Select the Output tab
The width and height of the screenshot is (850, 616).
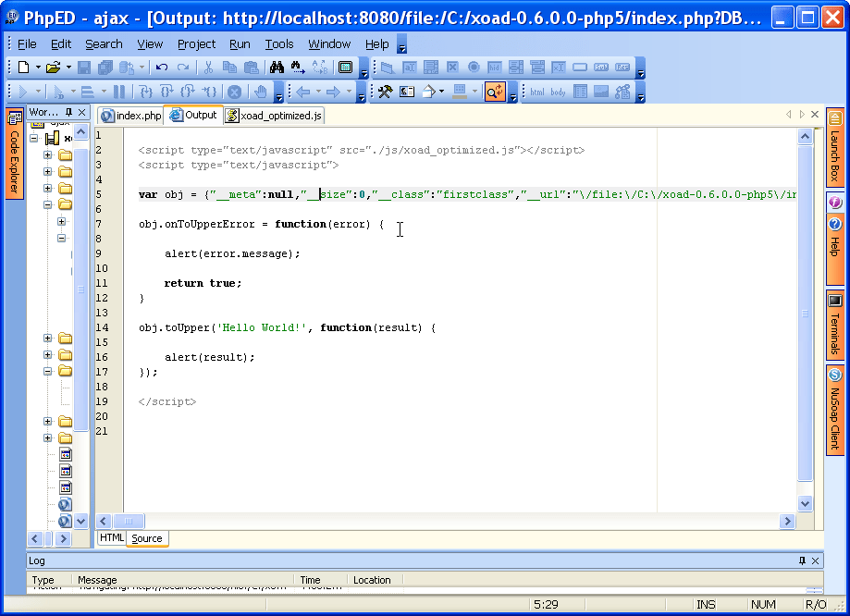click(x=193, y=115)
